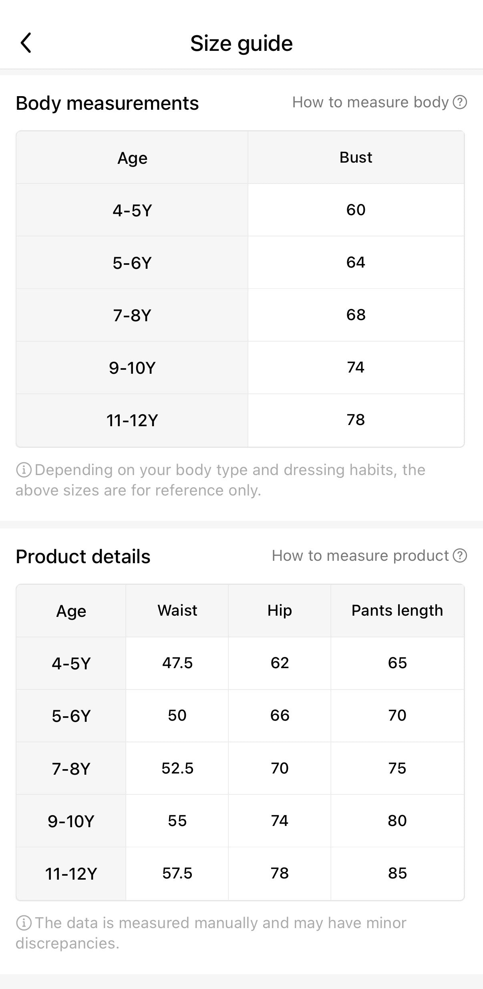Select the 9-10Y row in Body measurements

coord(132,367)
